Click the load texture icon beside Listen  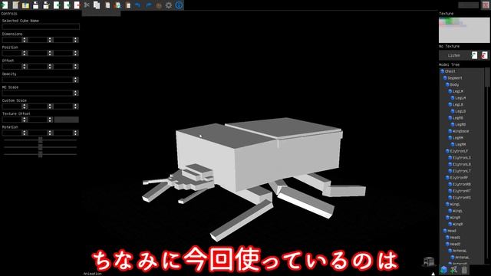[474, 55]
